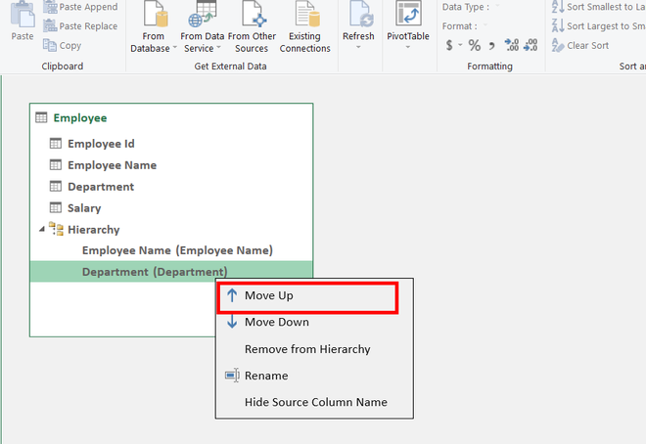Select Employee Name (Employee Name) hierarchy level
The image size is (646, 444).
pos(177,250)
